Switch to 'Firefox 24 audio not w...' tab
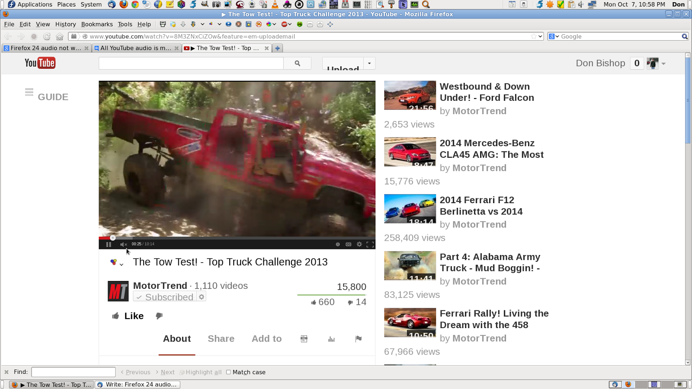The width and height of the screenshot is (692, 389). coord(46,48)
